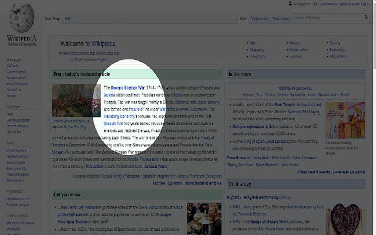Click the Create account link
376x235 pixels.
[x=349, y=3]
